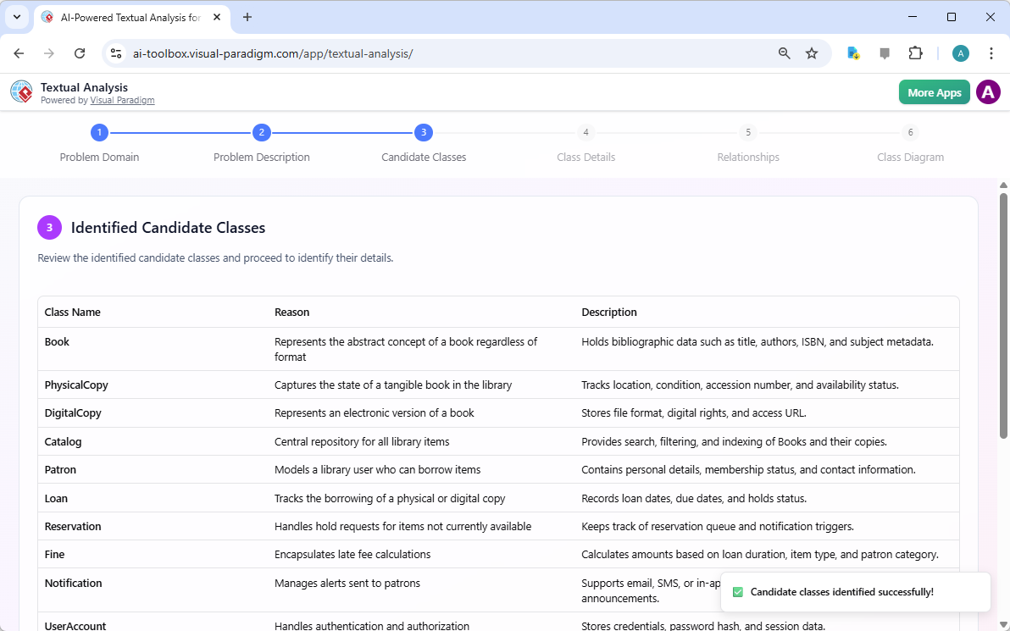Go to step 2 Problem Description
The height and width of the screenshot is (631, 1010).
[x=262, y=133]
